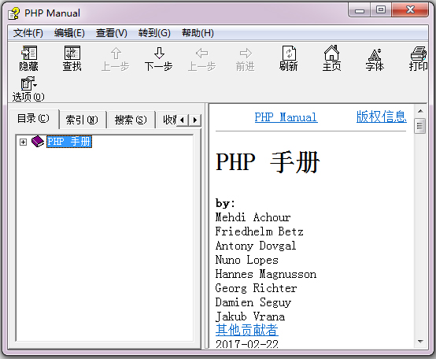
Task: Click the date 2017-02-22
Action: (x=247, y=344)
